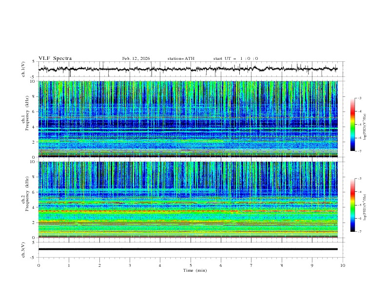Image resolution: width=386 pixels, height=298 pixels.
Task: Click the 0 minute tick on time axis
Action: pos(39,265)
